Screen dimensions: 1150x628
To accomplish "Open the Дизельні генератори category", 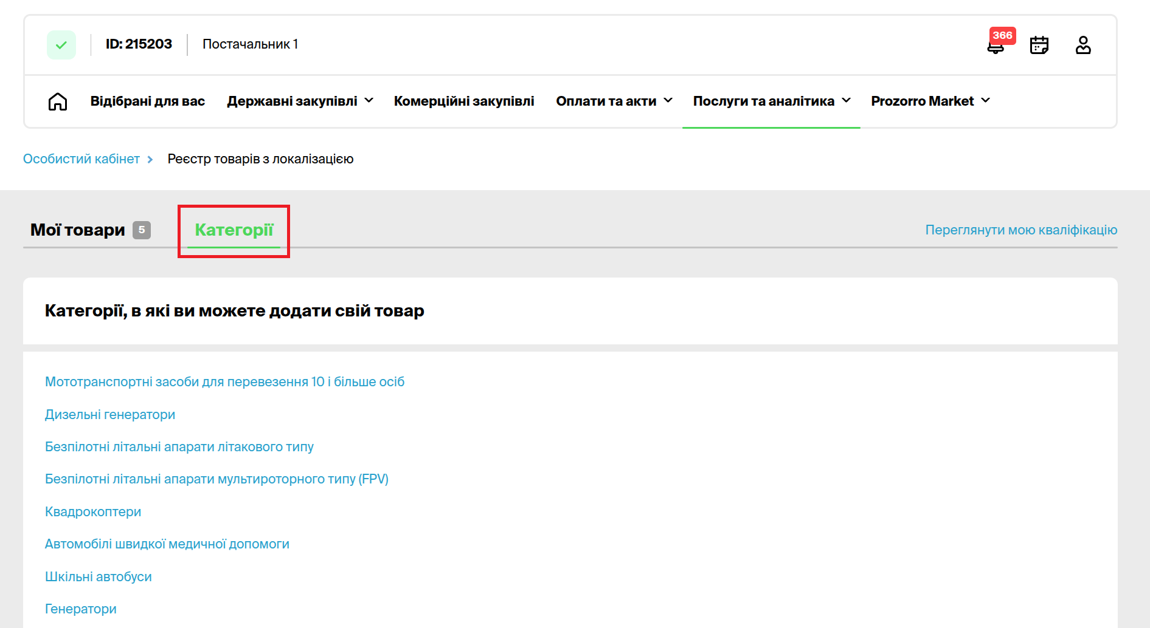I will point(110,415).
